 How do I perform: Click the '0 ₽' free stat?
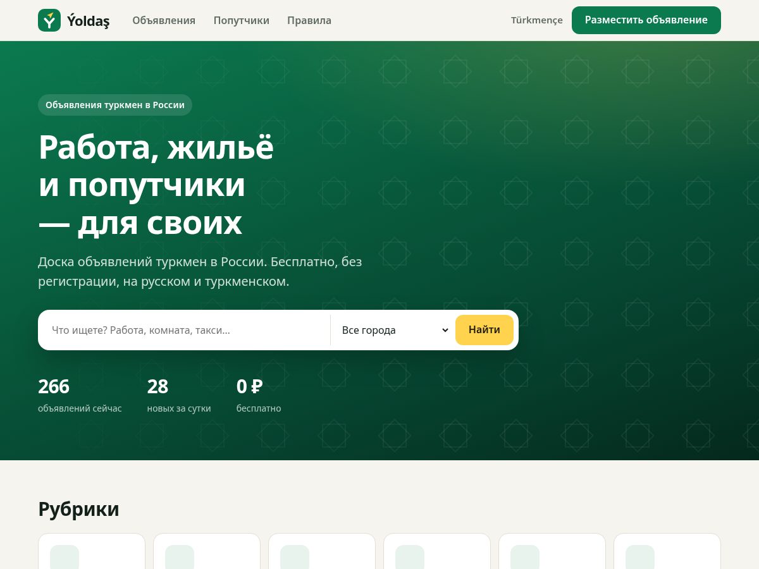[250, 386]
